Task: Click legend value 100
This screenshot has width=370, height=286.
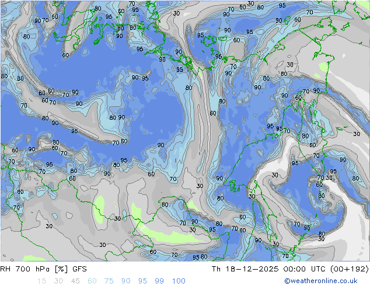Action: coord(179,281)
